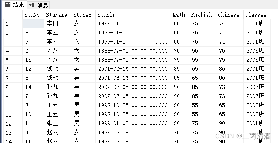Screen dimensions: 278x143
Task: Click Math cell 80 in row 12
Action: [180, 123]
